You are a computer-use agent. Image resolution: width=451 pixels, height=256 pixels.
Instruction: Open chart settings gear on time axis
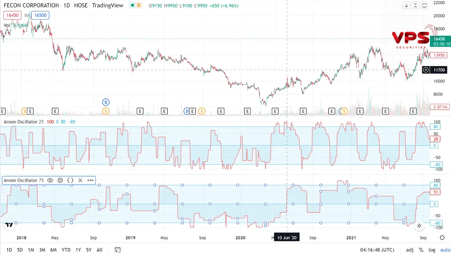tap(442, 238)
